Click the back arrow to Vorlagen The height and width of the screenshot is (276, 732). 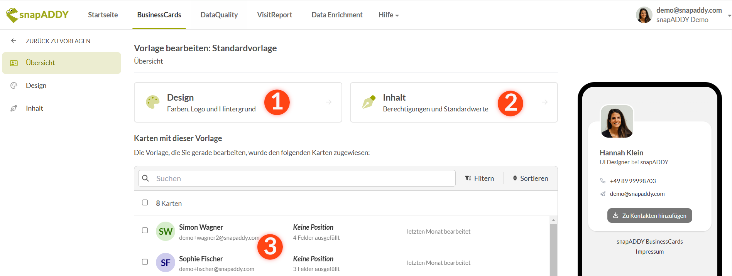click(14, 41)
